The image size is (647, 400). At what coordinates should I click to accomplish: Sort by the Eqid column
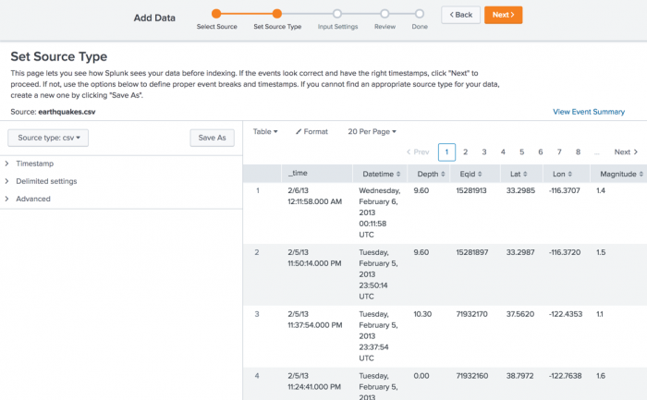point(470,174)
